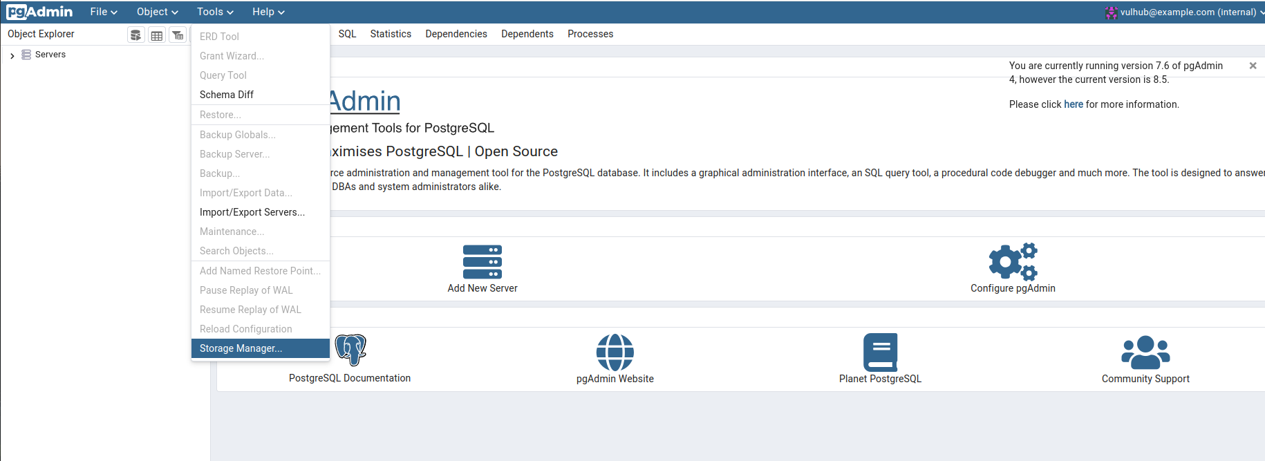Switch to the Statistics tab
Image resolution: width=1265 pixels, height=461 pixels.
tap(391, 34)
